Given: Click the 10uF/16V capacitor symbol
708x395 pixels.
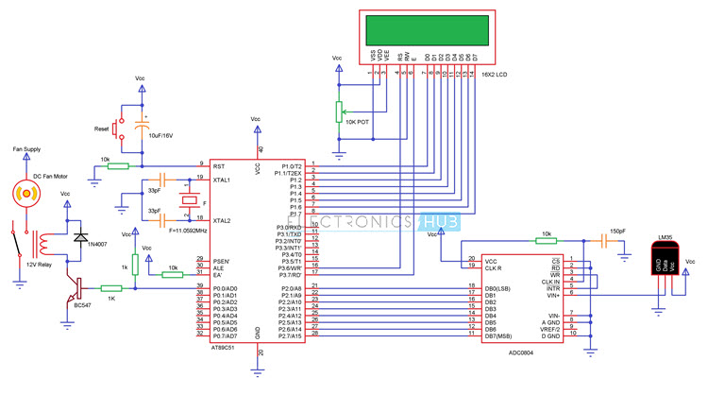Looking at the screenshot, I should [142, 127].
